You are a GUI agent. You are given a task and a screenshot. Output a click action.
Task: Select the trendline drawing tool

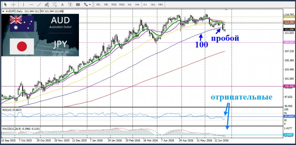pyautogui.click(x=39, y=4)
